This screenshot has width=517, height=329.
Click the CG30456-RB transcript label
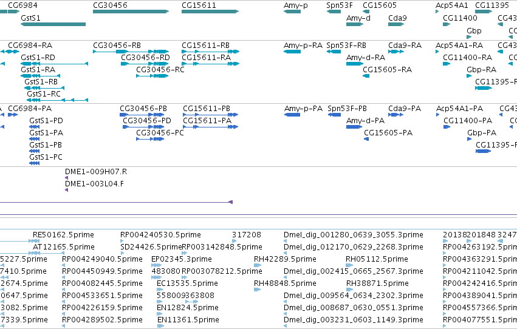click(117, 46)
